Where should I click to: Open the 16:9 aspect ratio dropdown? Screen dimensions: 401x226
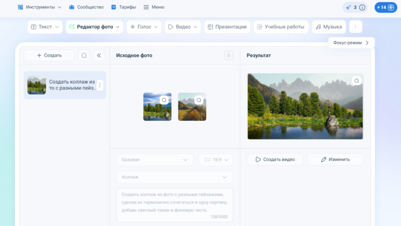(216, 160)
